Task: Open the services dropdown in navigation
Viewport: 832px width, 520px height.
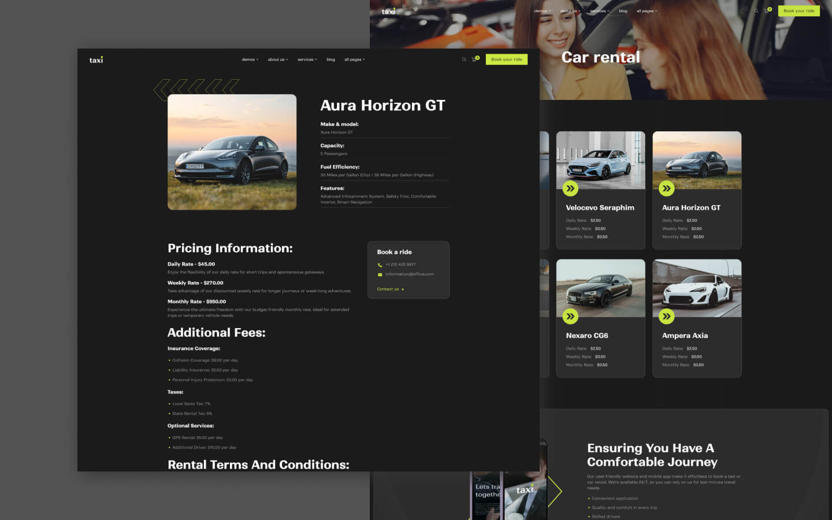Action: click(307, 59)
